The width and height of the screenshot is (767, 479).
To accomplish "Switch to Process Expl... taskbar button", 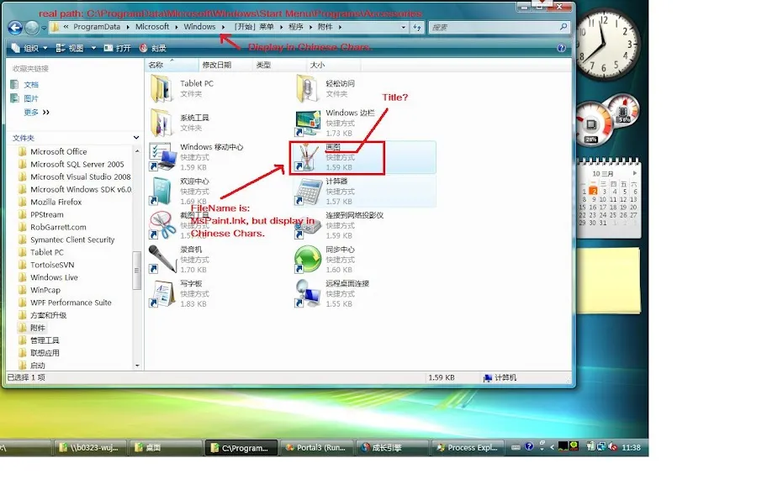I will [468, 447].
